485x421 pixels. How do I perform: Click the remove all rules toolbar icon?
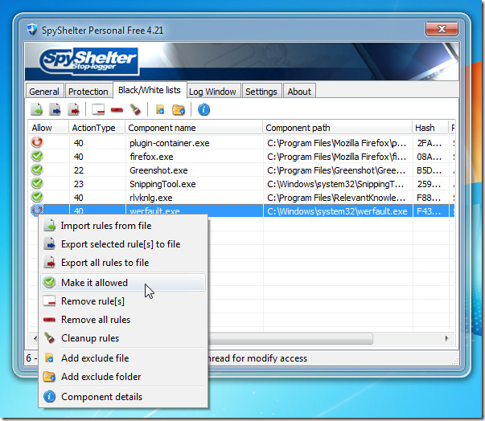(x=117, y=110)
